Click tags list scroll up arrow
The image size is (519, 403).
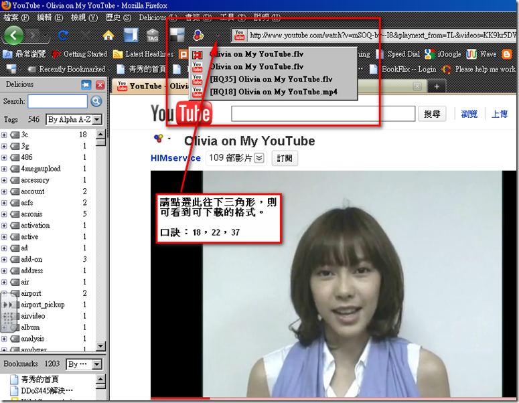(x=101, y=135)
